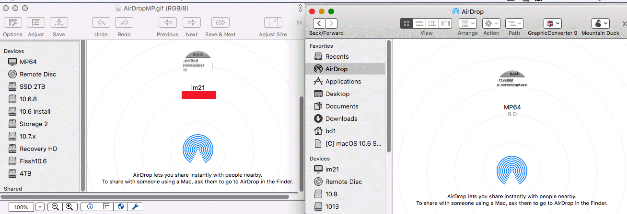Open the zoom percentage dropdown arrow
The image size is (627, 214).
40,207
